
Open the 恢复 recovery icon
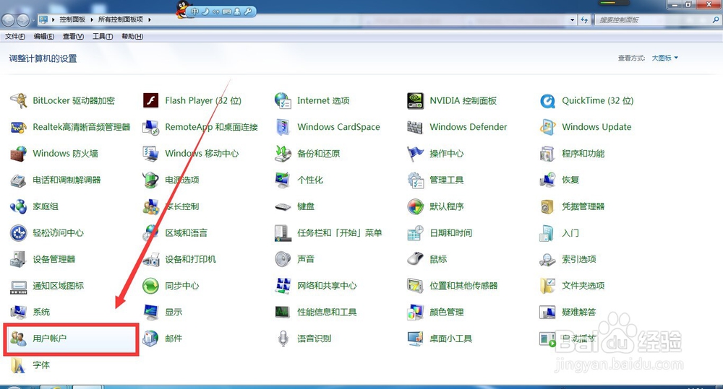pyautogui.click(x=547, y=180)
